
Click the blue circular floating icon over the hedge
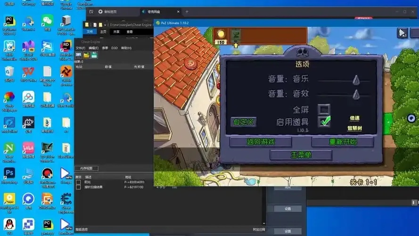click(411, 118)
